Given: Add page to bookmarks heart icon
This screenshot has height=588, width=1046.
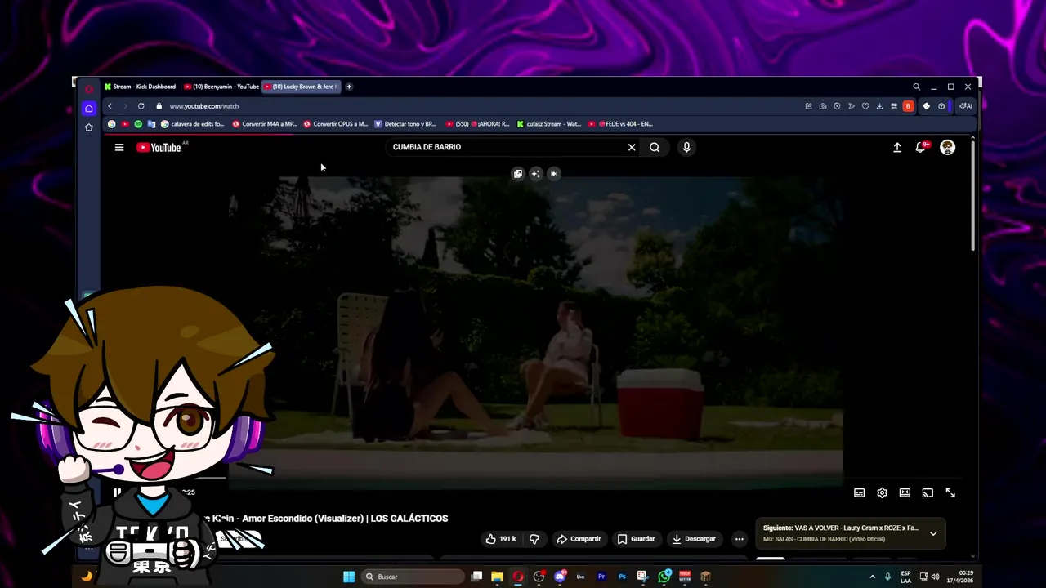Looking at the screenshot, I should [865, 106].
